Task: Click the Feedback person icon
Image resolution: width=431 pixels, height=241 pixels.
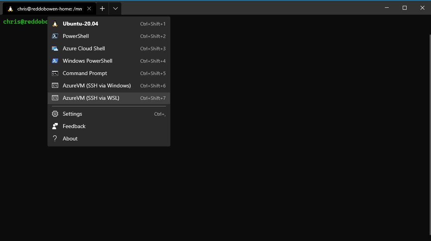Action: (x=55, y=126)
